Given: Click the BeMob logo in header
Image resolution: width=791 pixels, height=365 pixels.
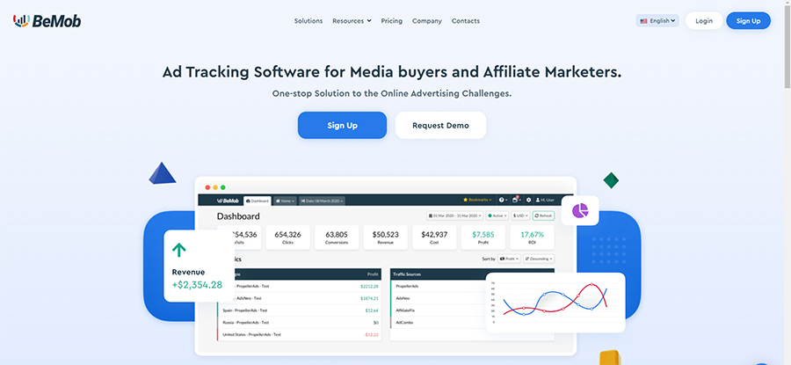Looking at the screenshot, I should tap(47, 21).
